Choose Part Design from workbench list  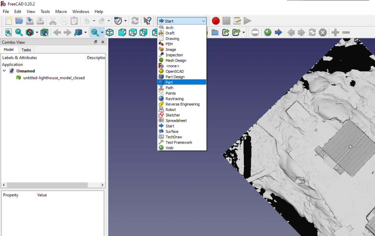tap(175, 77)
